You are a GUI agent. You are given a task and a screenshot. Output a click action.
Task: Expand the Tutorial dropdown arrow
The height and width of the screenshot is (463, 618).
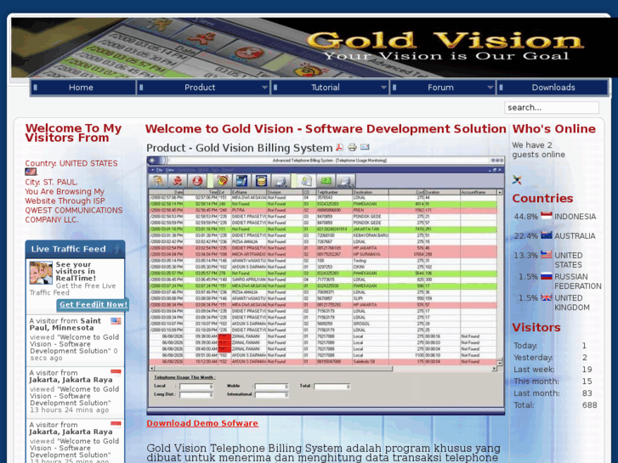(383, 88)
